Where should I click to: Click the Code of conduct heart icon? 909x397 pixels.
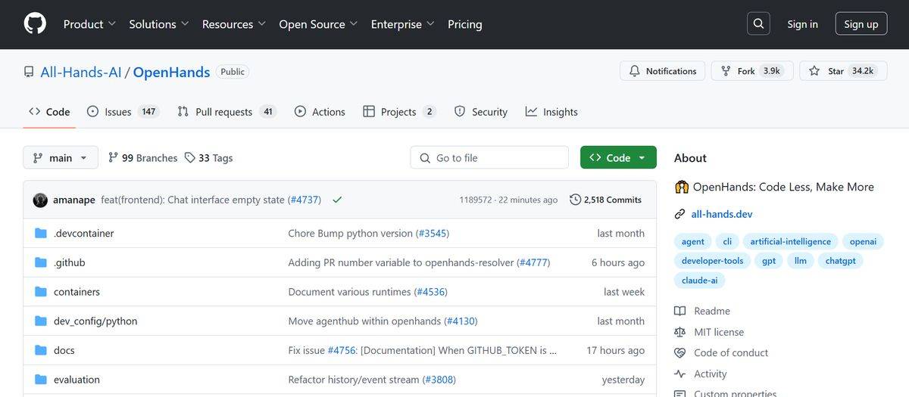(679, 352)
